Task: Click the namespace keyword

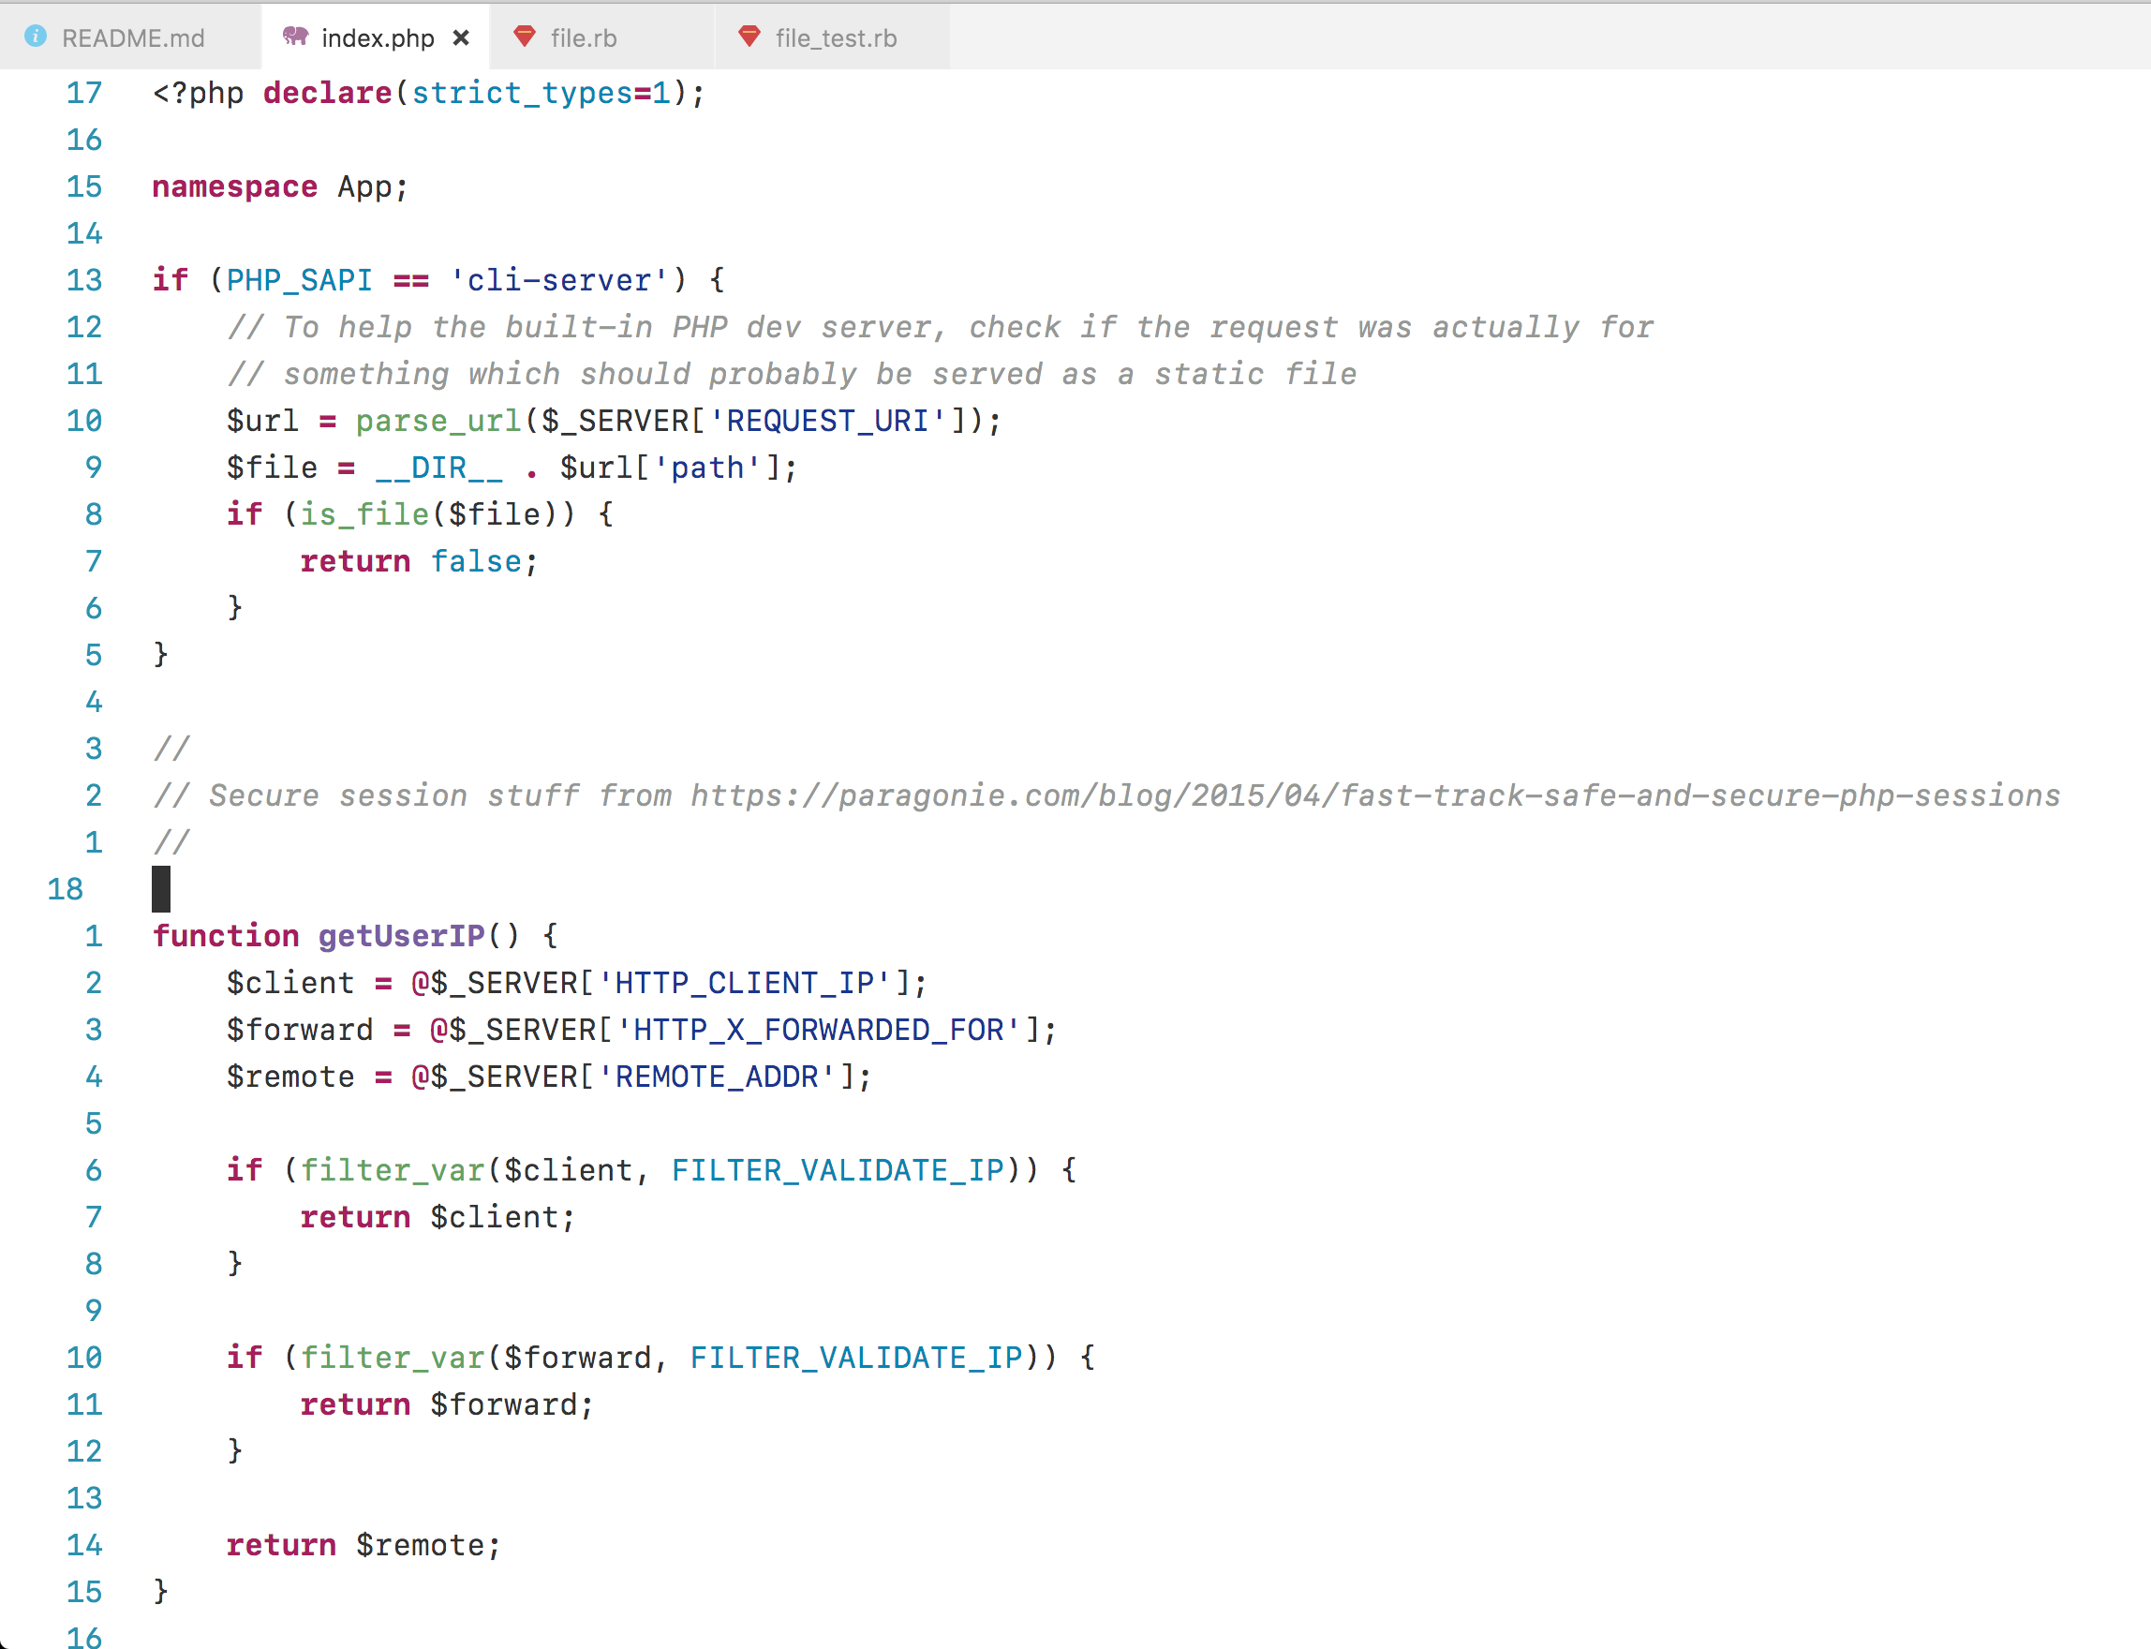Action: [x=234, y=186]
